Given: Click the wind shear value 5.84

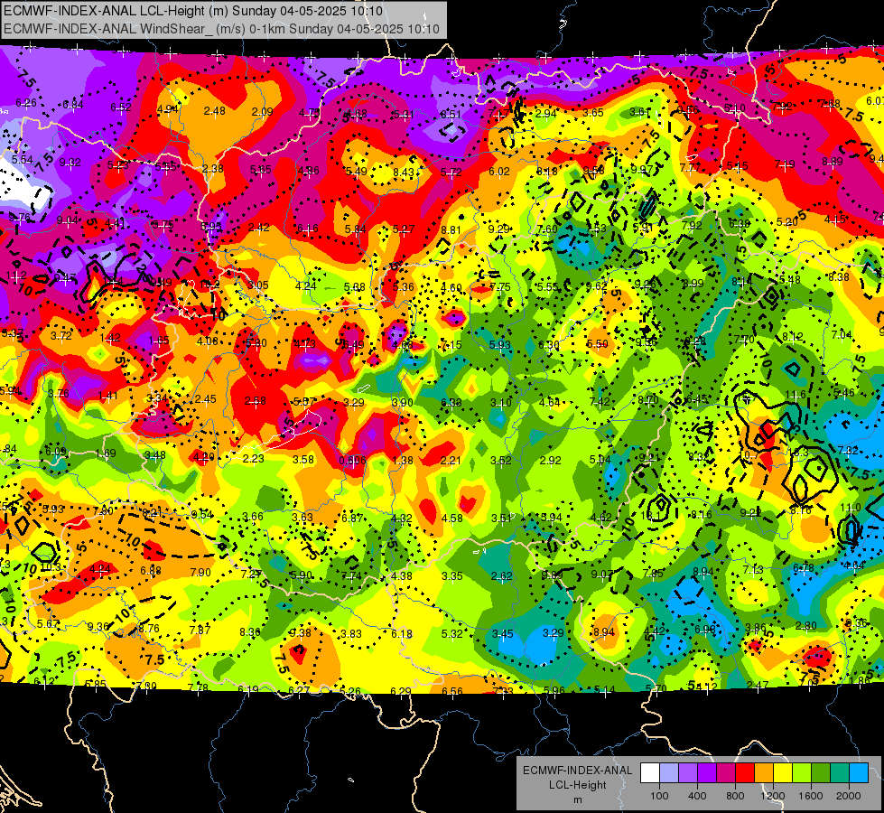Looking at the screenshot, I should (x=355, y=229).
